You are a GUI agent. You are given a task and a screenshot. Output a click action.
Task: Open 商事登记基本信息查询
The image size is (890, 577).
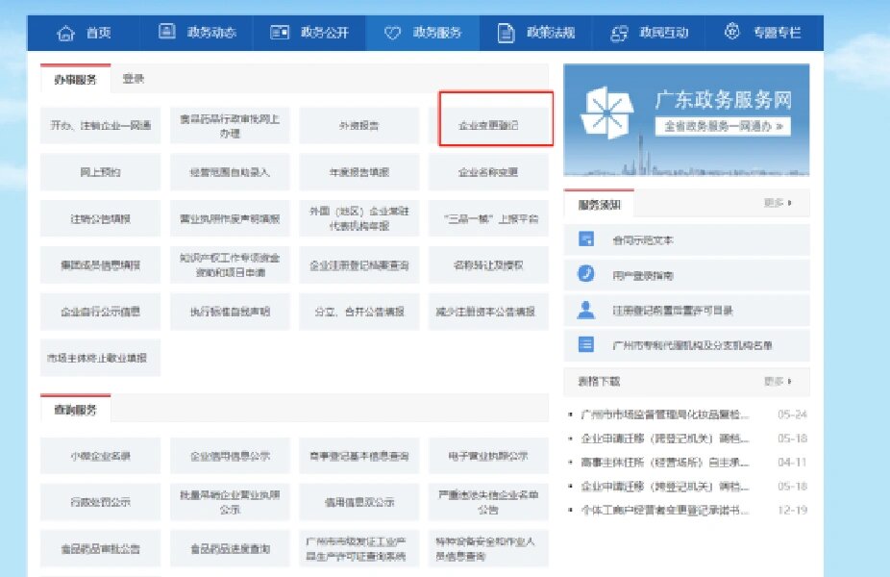[x=358, y=456]
